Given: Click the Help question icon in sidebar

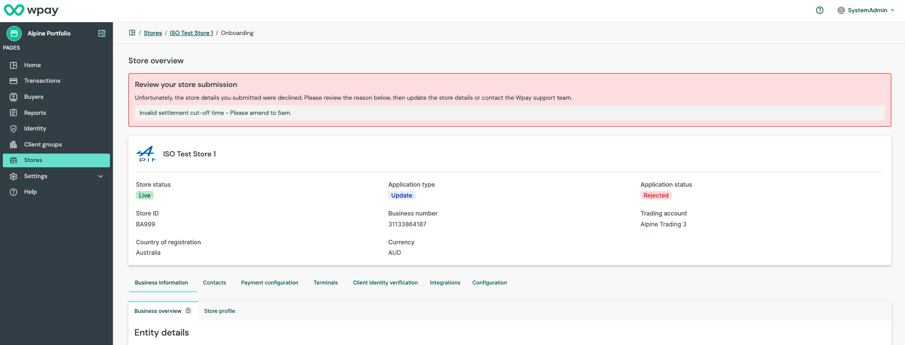Looking at the screenshot, I should (x=14, y=192).
